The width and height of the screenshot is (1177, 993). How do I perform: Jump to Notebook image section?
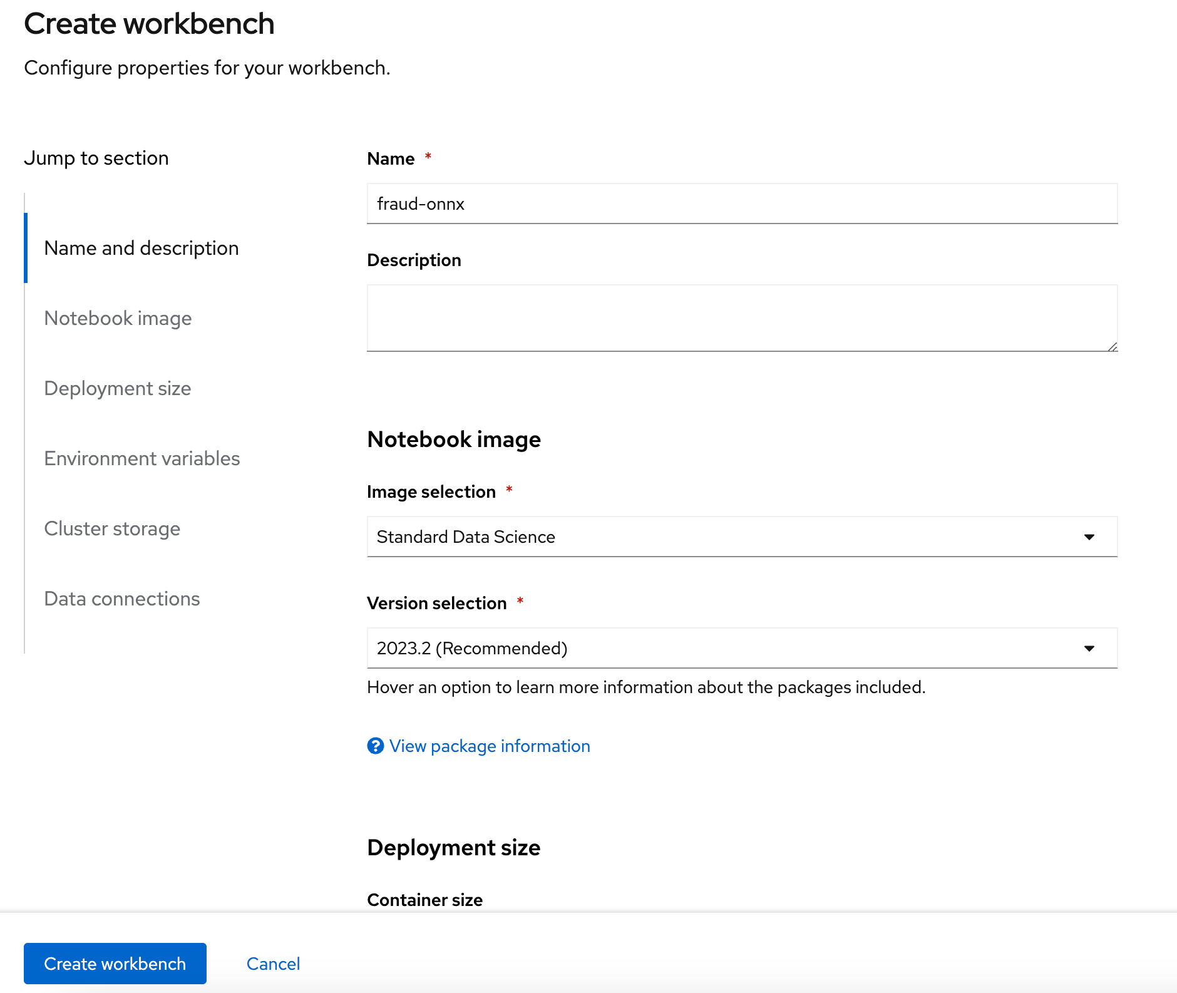118,318
